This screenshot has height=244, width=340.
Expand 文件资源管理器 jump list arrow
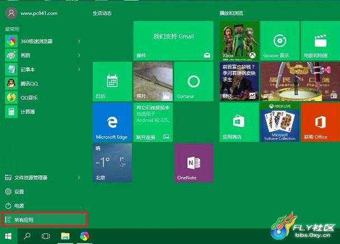point(79,178)
